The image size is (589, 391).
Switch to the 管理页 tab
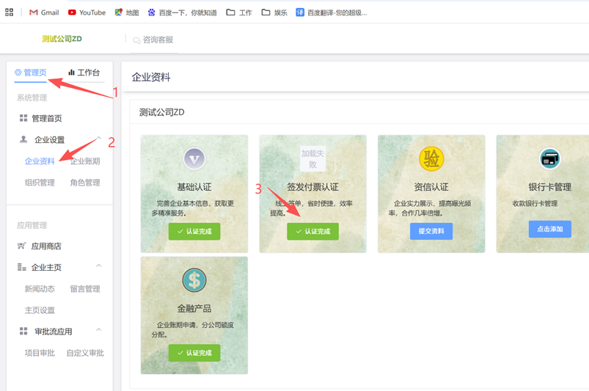tap(31, 73)
